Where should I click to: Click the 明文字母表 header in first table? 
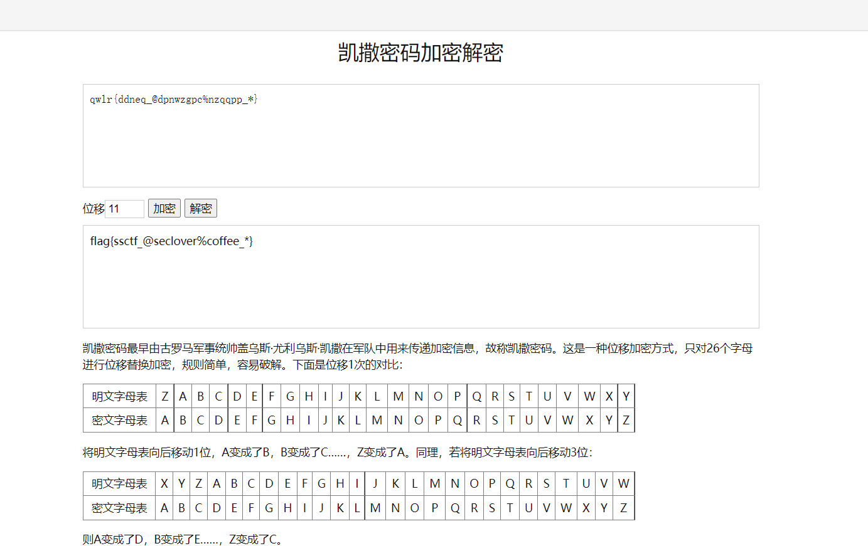[119, 396]
